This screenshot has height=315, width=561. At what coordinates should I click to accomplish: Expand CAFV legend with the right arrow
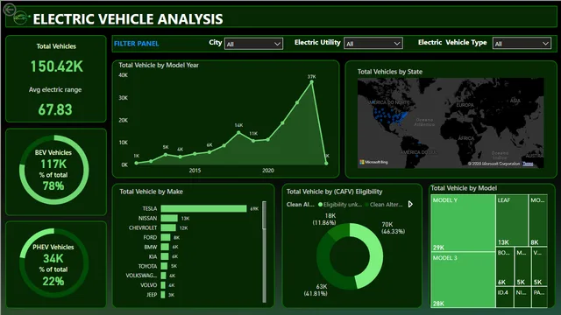tap(411, 204)
